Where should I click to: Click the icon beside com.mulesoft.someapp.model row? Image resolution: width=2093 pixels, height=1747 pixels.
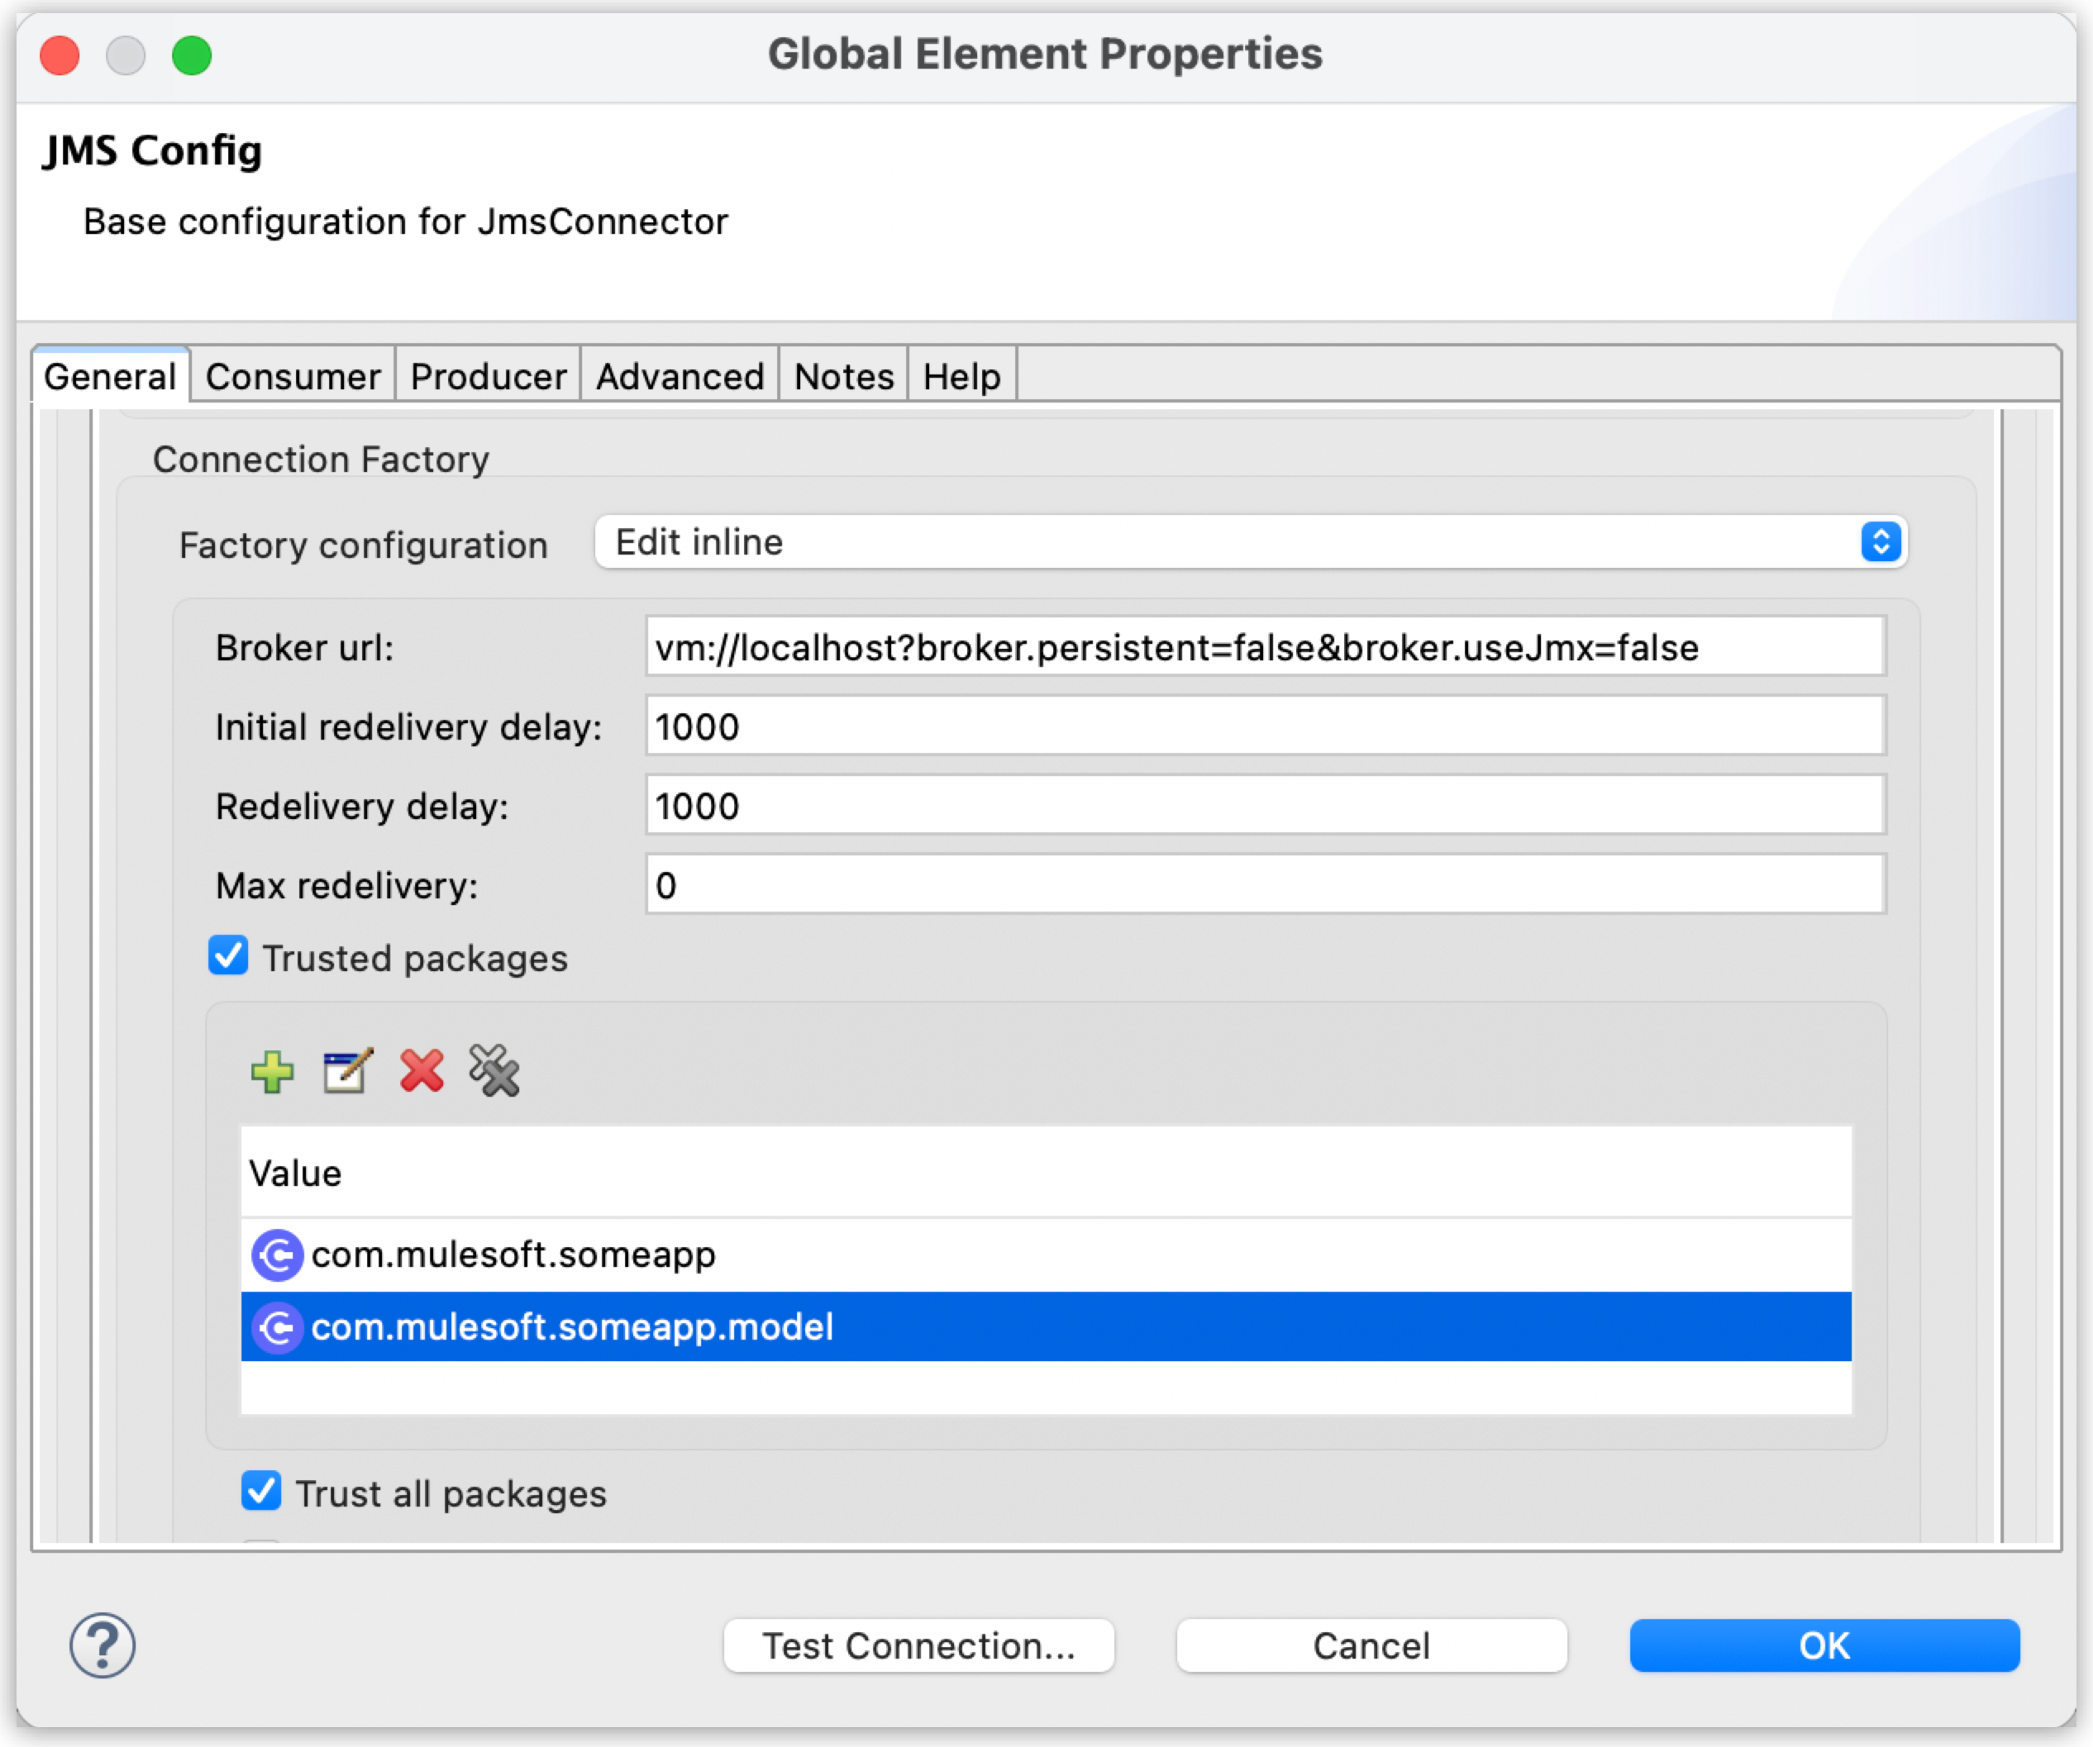[x=277, y=1329]
